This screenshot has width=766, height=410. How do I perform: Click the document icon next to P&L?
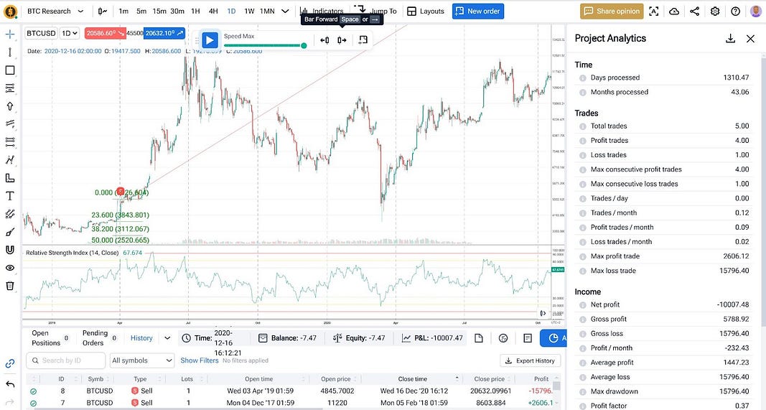479,338
